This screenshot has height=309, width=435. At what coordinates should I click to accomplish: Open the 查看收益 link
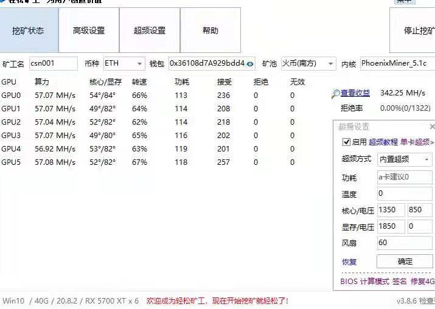click(355, 93)
